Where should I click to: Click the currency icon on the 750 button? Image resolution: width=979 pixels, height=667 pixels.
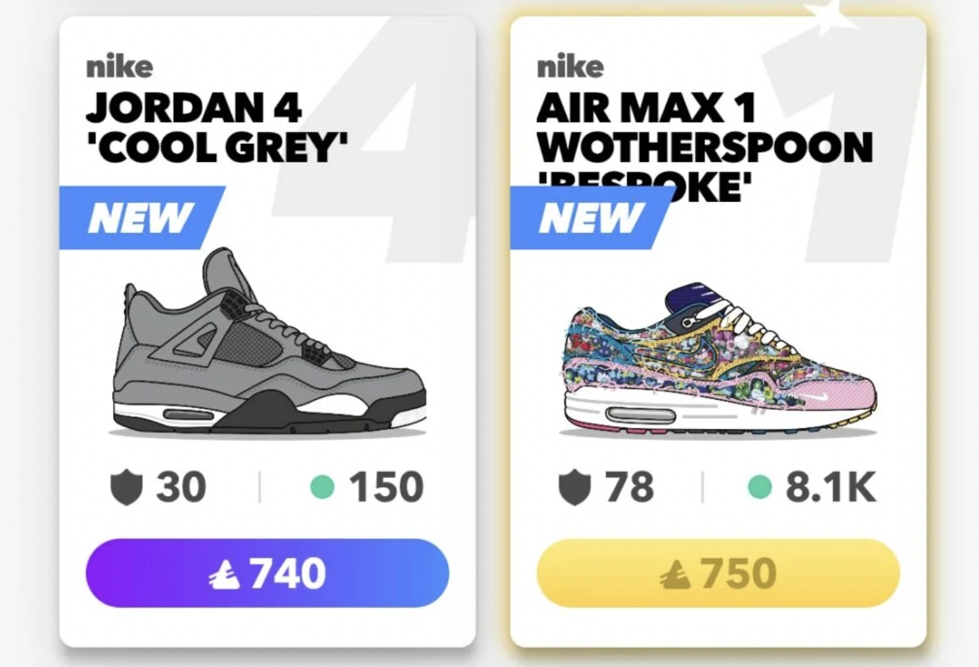coord(677,574)
